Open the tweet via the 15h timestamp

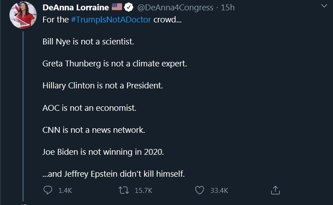(x=228, y=8)
